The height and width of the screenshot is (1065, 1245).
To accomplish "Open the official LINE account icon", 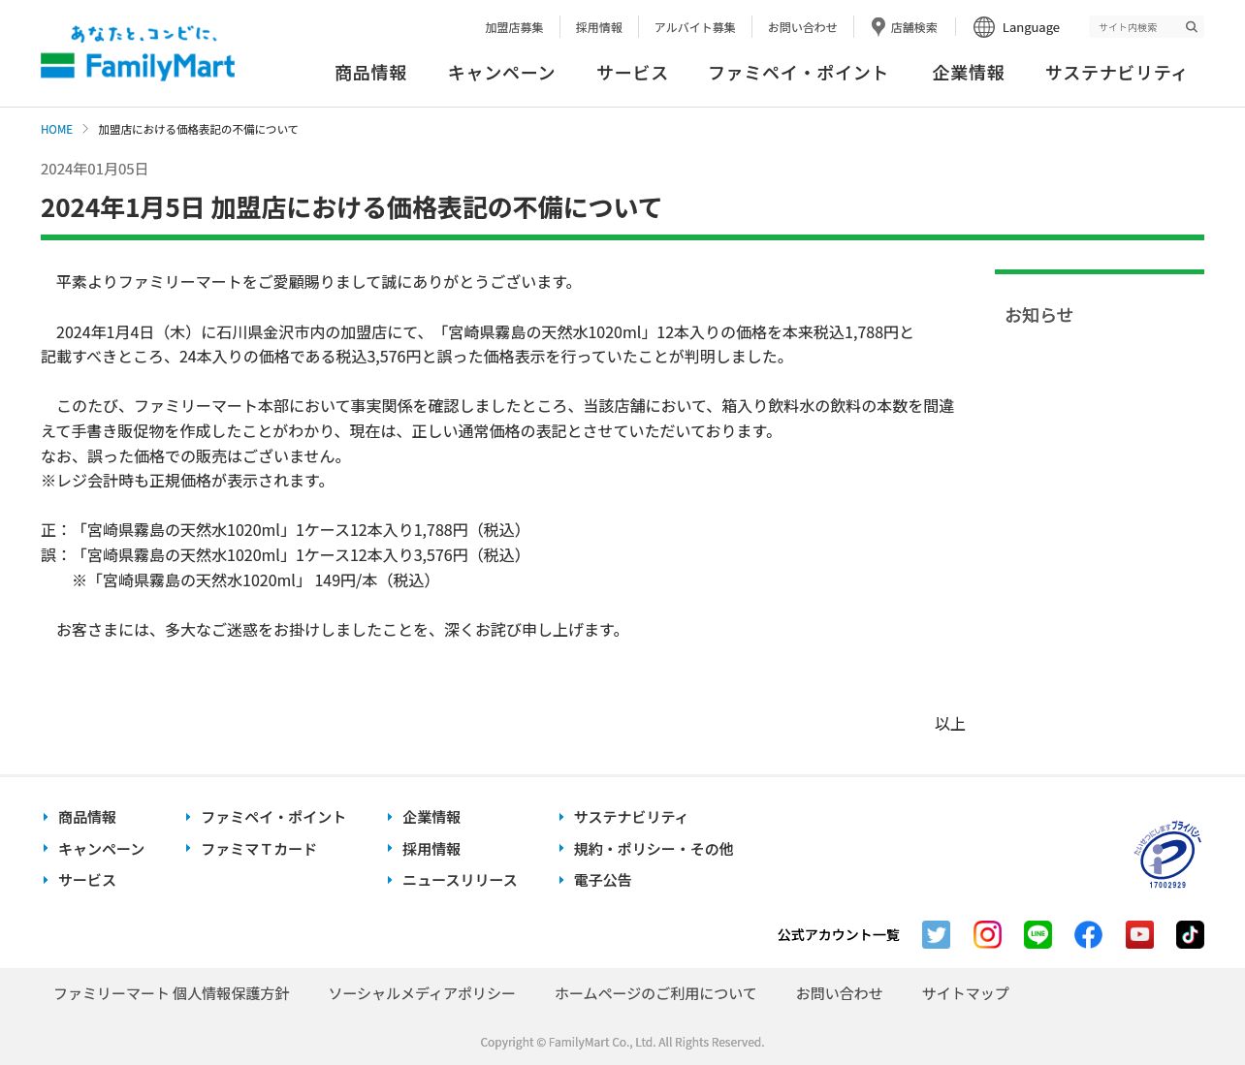I will 1037,934.
